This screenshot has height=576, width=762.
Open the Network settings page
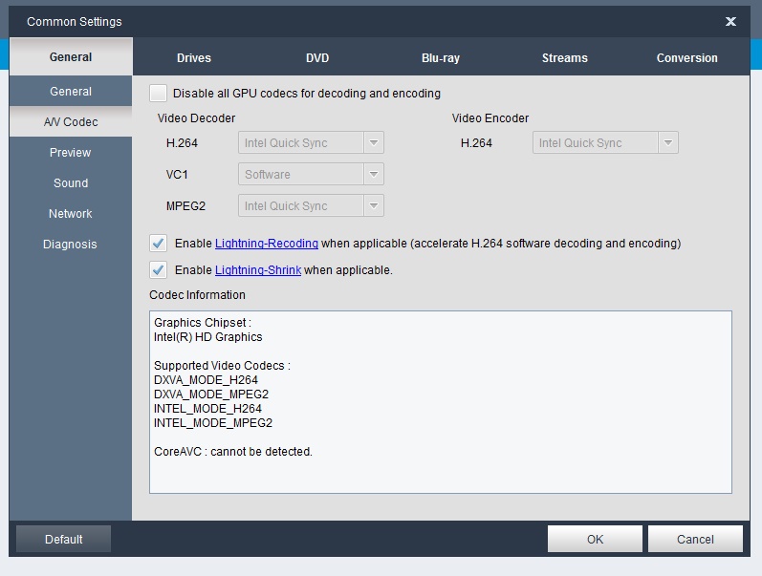tap(71, 214)
